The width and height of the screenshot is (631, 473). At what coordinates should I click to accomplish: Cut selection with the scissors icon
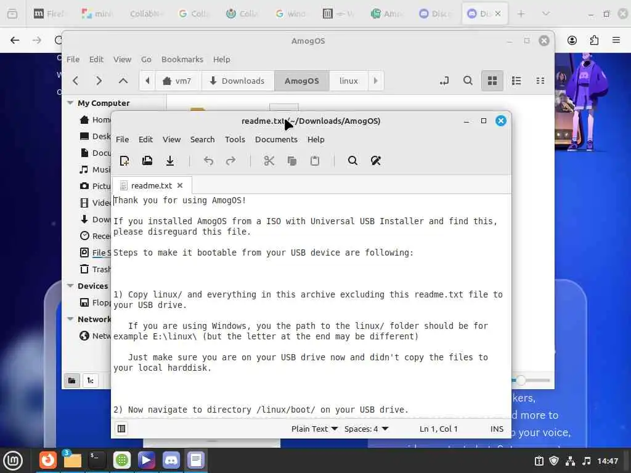269,161
